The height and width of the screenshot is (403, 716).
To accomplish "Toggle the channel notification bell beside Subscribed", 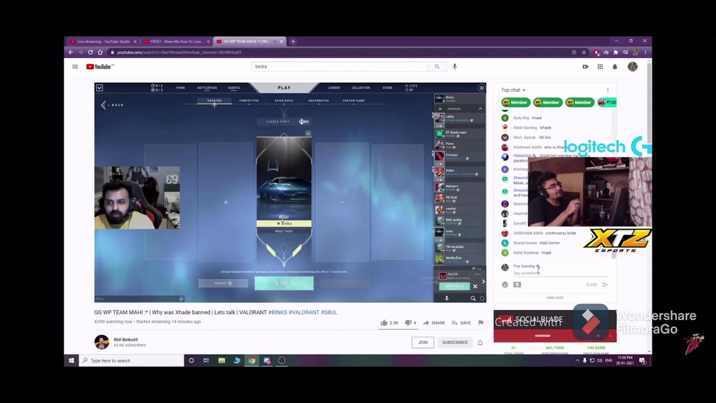I will 480,343.
